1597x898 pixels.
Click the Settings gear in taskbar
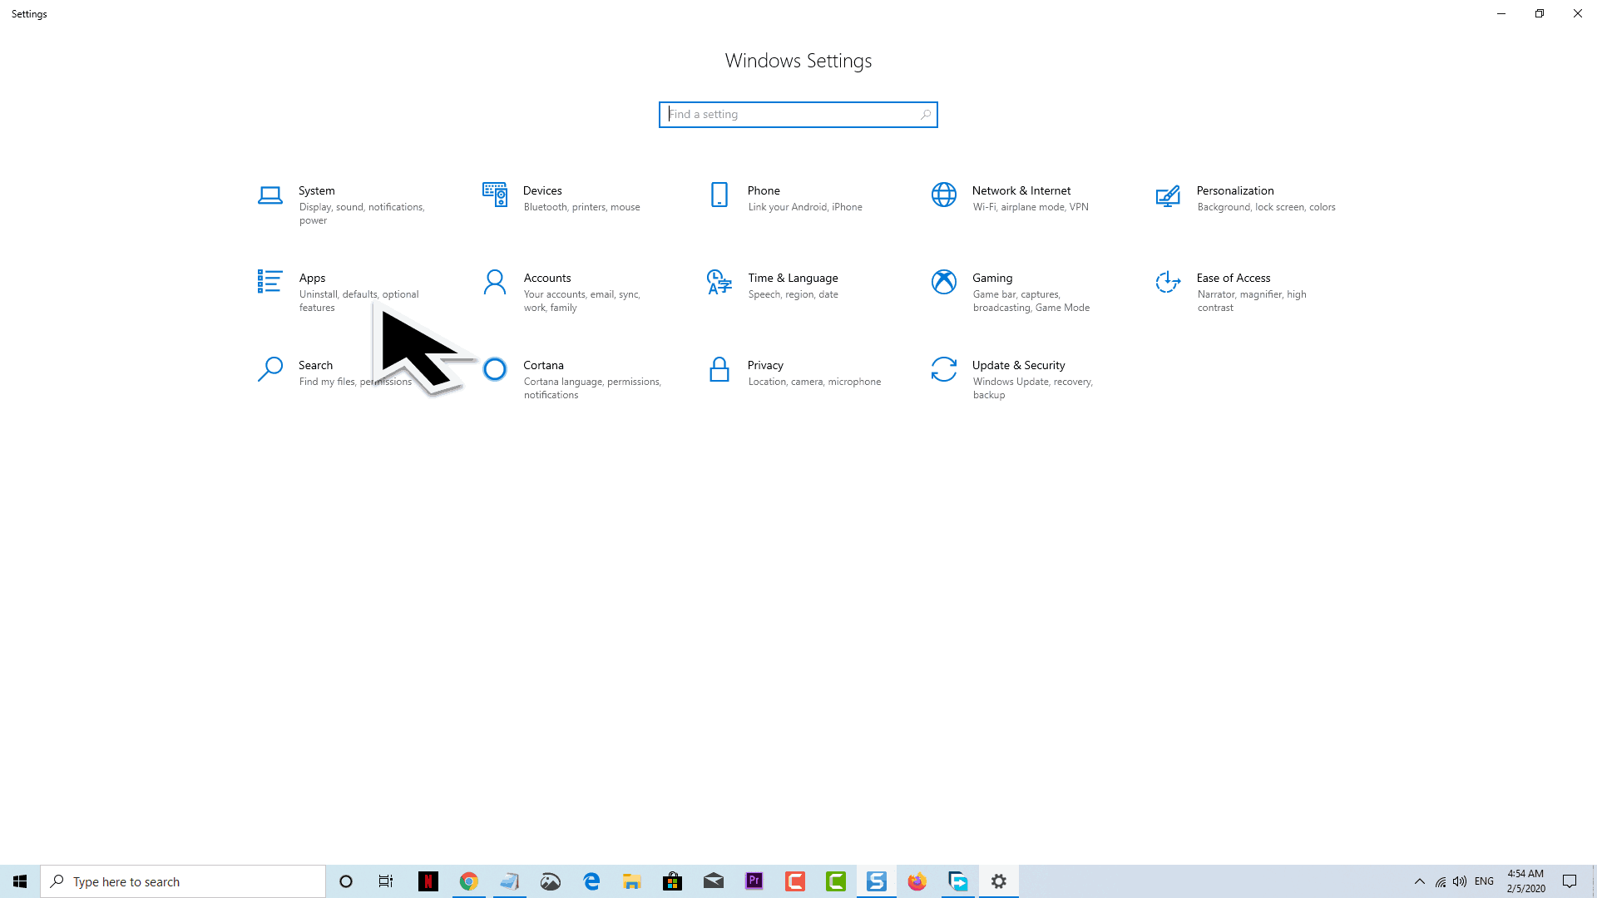click(x=999, y=881)
